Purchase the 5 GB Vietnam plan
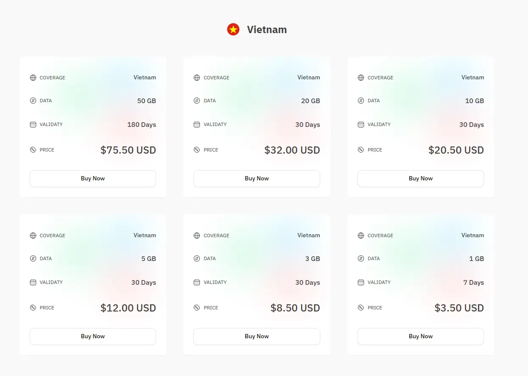The height and width of the screenshot is (376, 528). [93, 337]
